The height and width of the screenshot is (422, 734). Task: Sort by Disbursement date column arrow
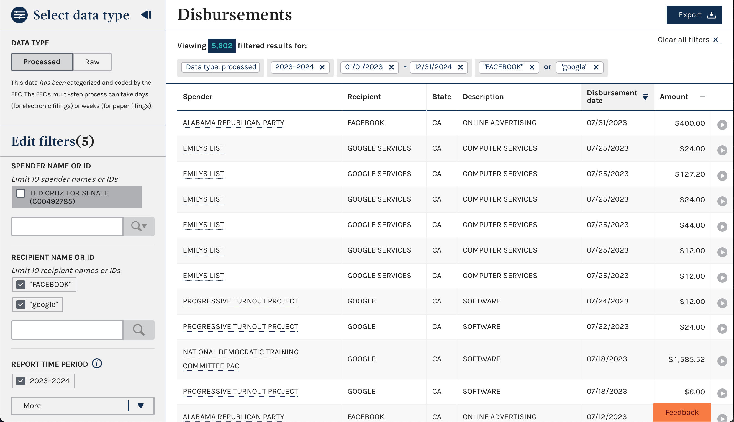click(x=645, y=97)
